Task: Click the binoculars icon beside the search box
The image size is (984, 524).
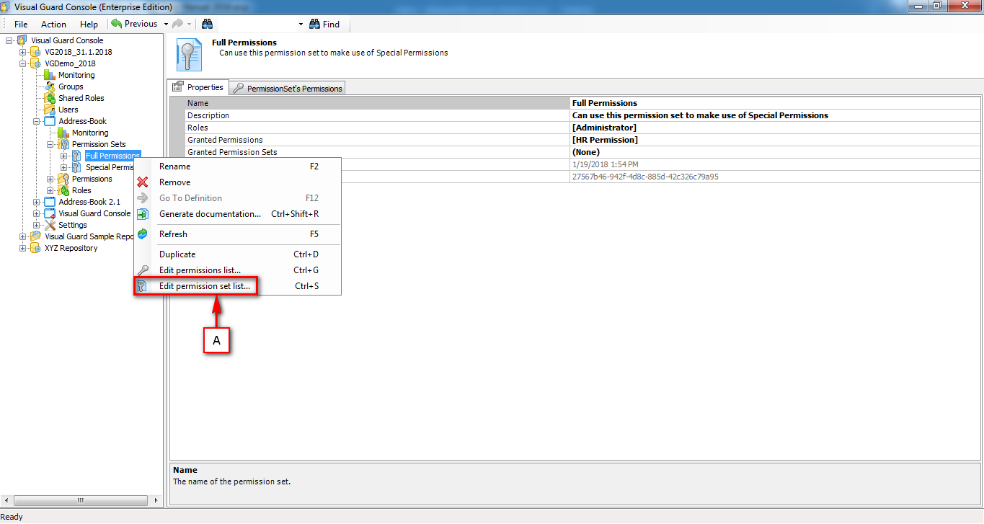Action: click(207, 24)
